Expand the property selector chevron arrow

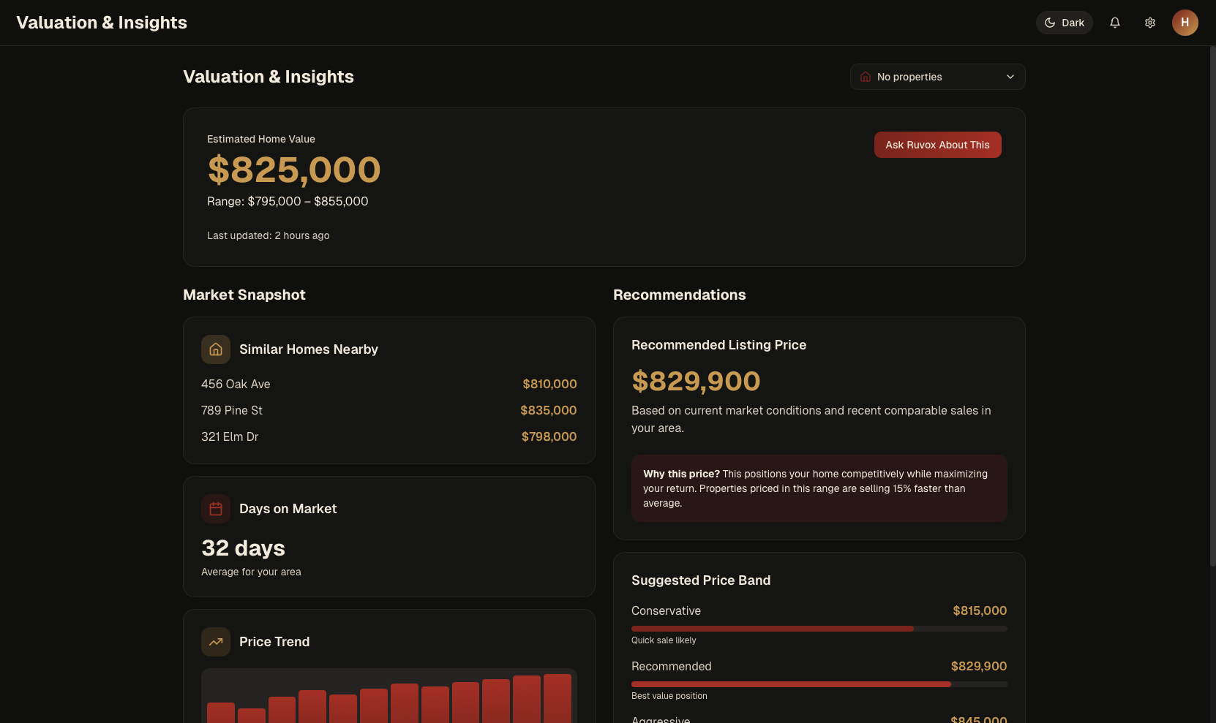click(1010, 77)
